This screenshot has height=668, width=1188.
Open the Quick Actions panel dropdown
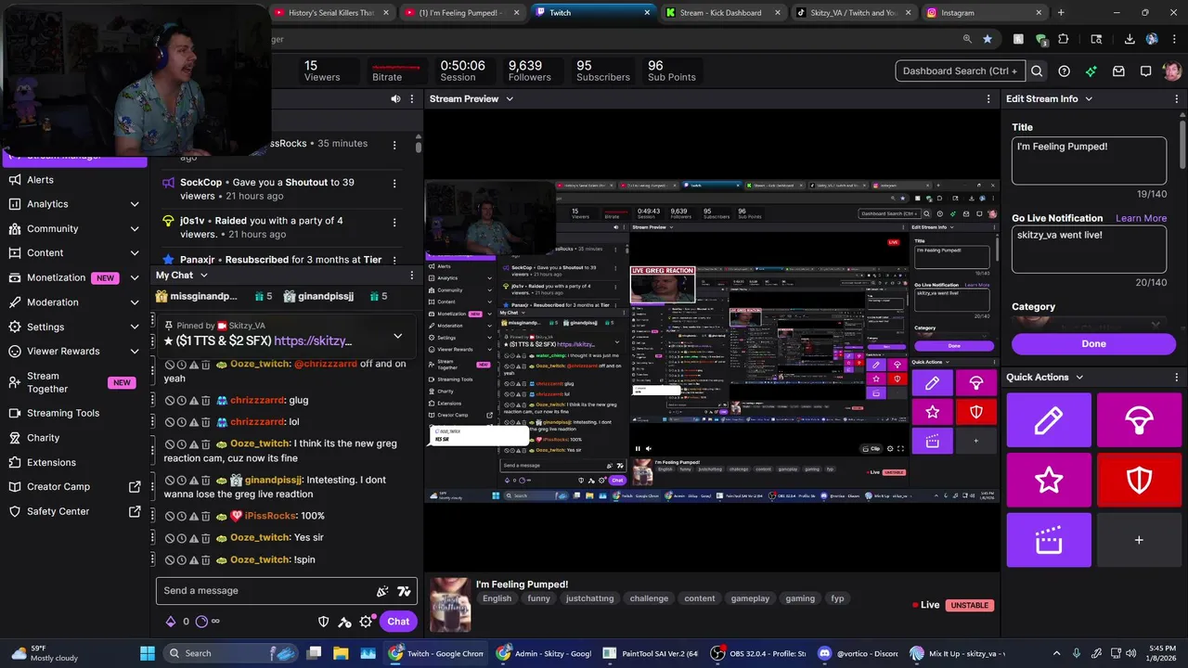[x=1079, y=378]
